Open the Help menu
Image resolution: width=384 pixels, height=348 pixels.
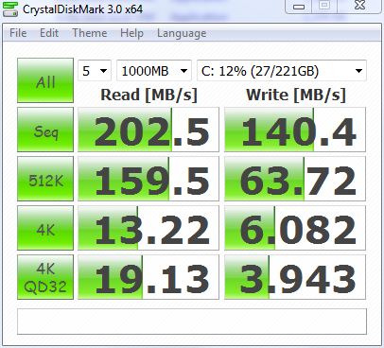[131, 33]
